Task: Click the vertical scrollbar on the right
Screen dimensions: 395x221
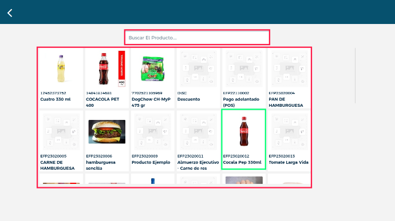Action: coord(355,75)
